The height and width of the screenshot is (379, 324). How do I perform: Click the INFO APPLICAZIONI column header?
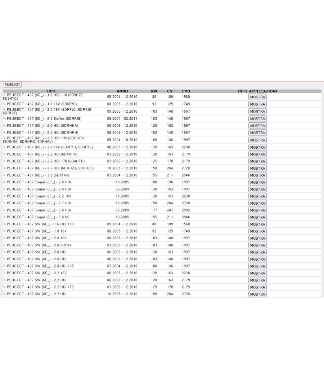click(257, 91)
